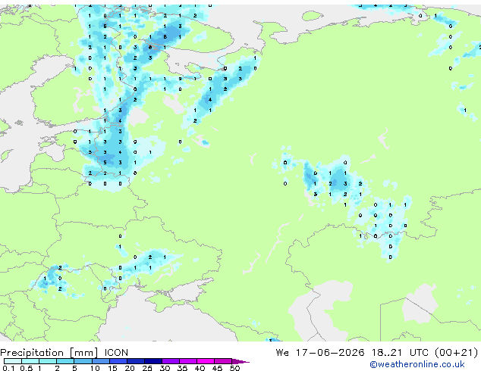This screenshot has height=371, width=481.
Task: Click the 20–25 mm legend swatch
Action: point(135,361)
